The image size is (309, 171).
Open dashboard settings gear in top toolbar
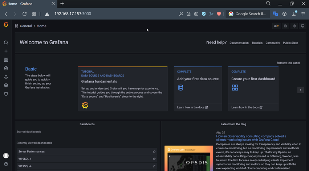[x=294, y=26]
